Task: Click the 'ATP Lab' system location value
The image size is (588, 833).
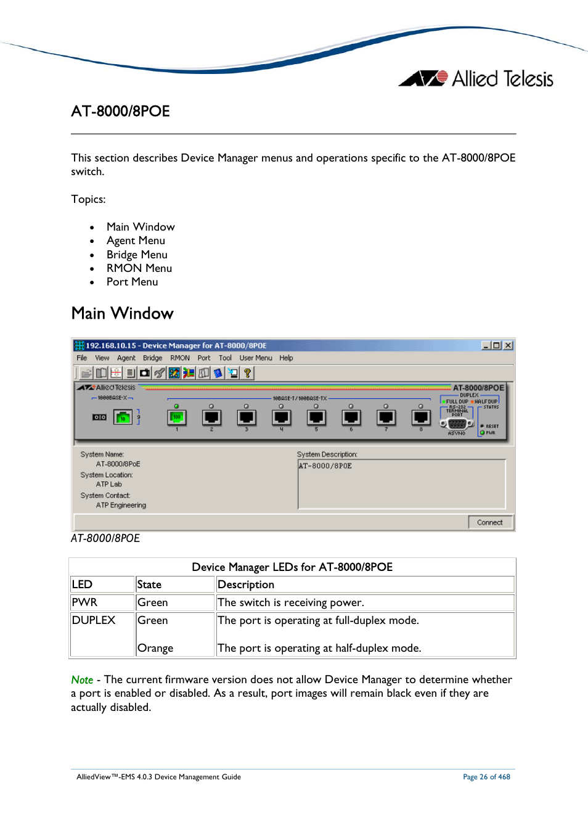Action: pos(109,485)
